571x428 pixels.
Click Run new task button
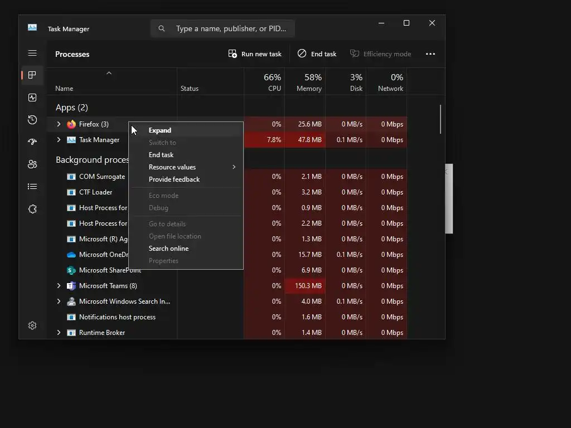click(x=255, y=54)
